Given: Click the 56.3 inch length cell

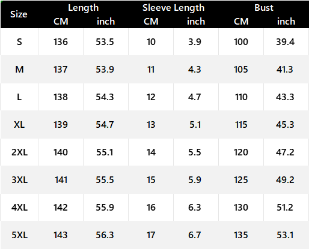Looking at the screenshot, I should click(105, 235).
